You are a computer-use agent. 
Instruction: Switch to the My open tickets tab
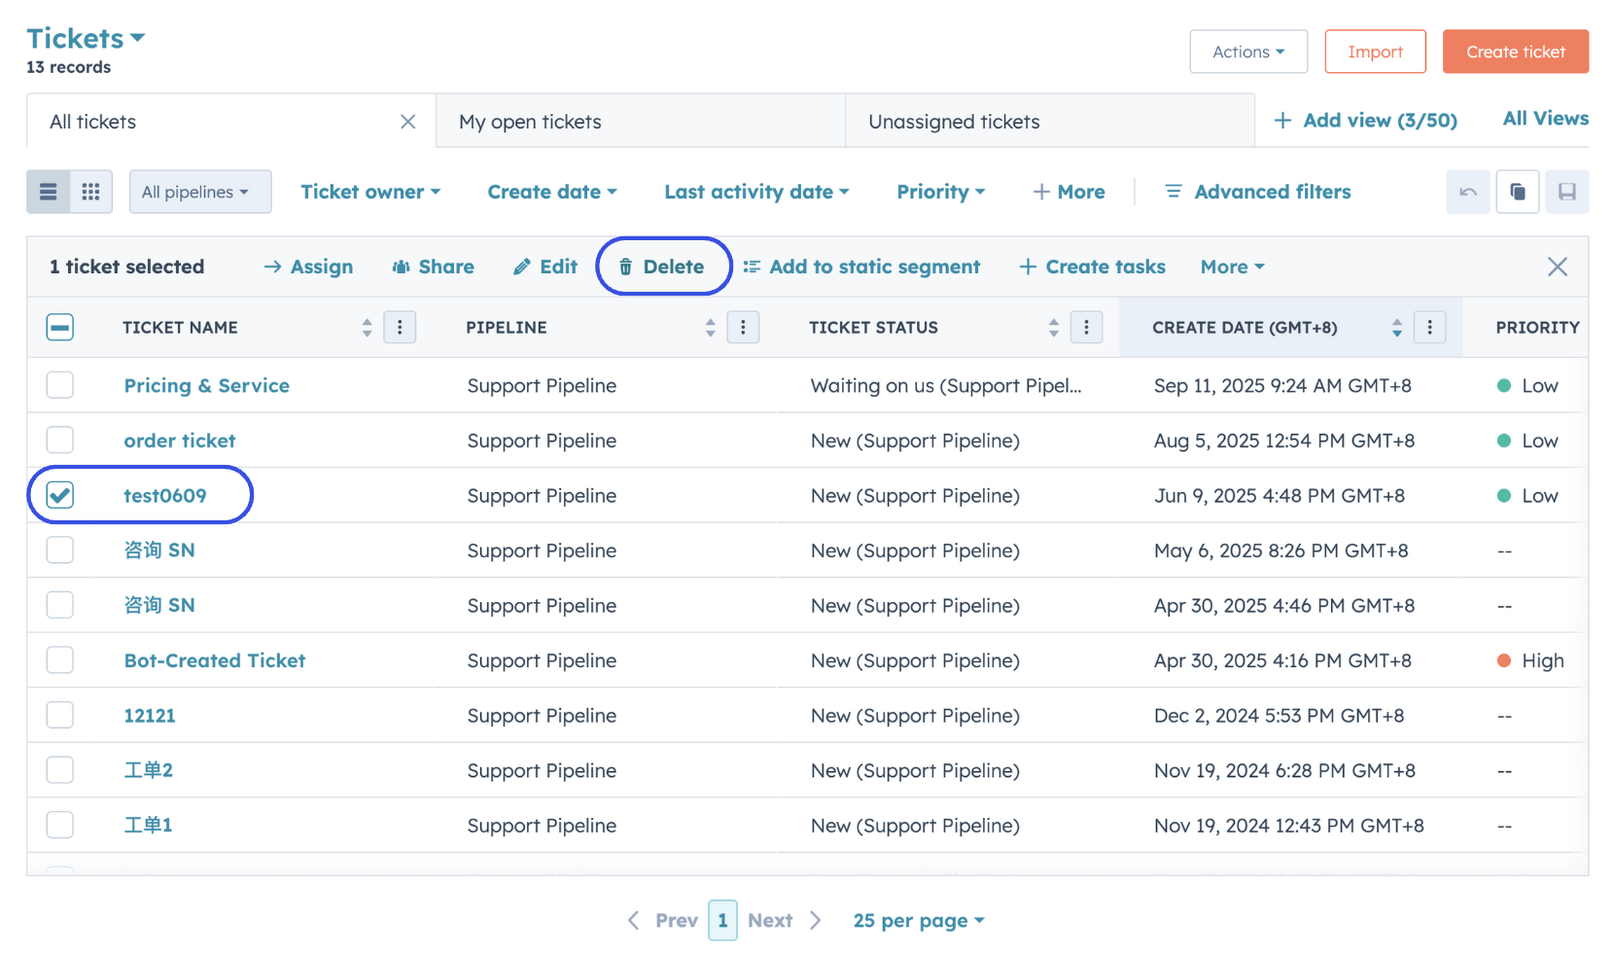point(530,121)
